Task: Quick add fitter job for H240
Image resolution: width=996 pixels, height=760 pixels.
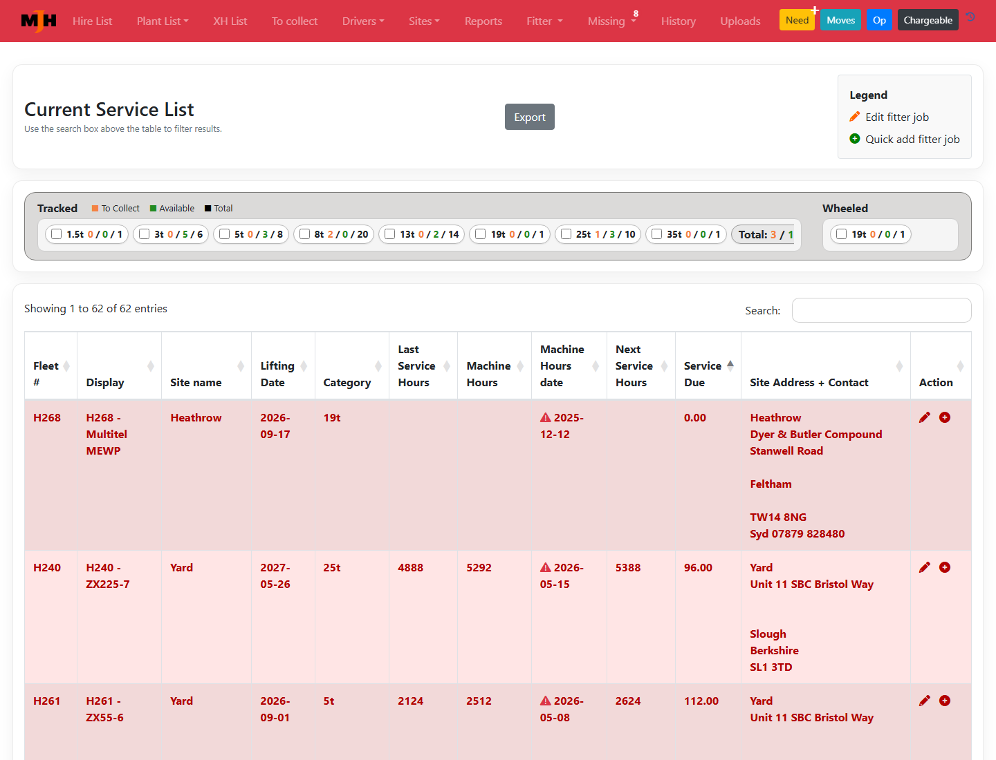Action: (945, 567)
